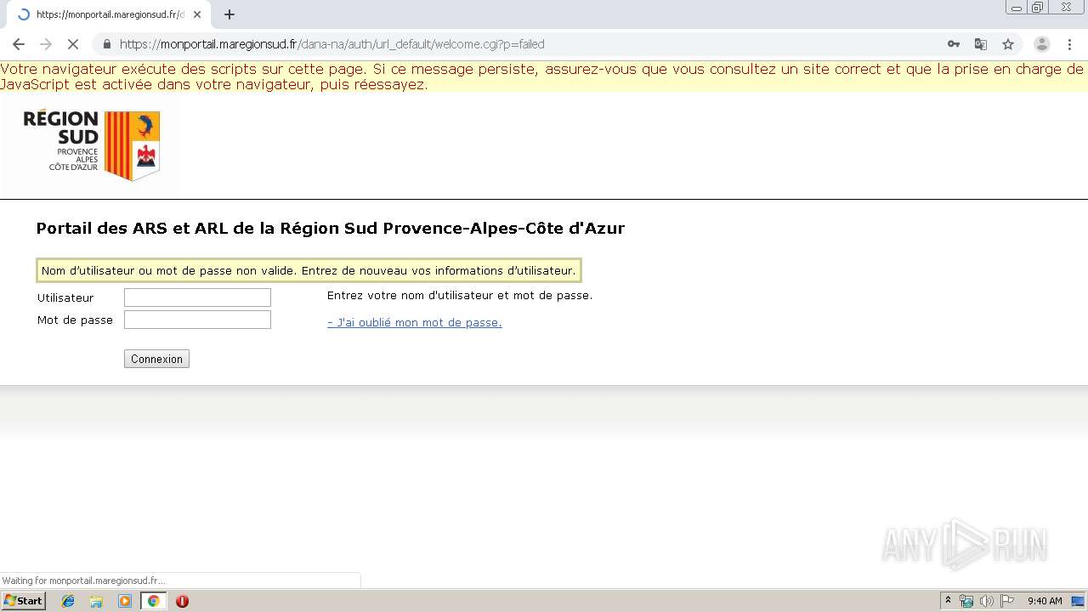Open the Windows Start menu
Screen dimensions: 1088x612
click(x=24, y=601)
